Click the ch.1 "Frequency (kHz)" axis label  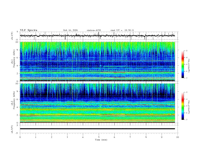pos(14,58)
